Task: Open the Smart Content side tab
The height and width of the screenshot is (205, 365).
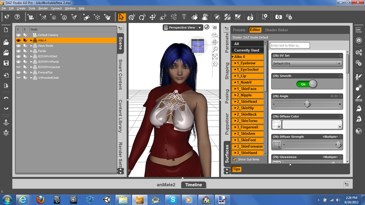Action: click(x=121, y=74)
